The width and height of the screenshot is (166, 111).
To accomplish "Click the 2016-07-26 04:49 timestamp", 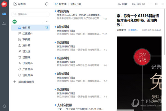I will pos(152,30).
